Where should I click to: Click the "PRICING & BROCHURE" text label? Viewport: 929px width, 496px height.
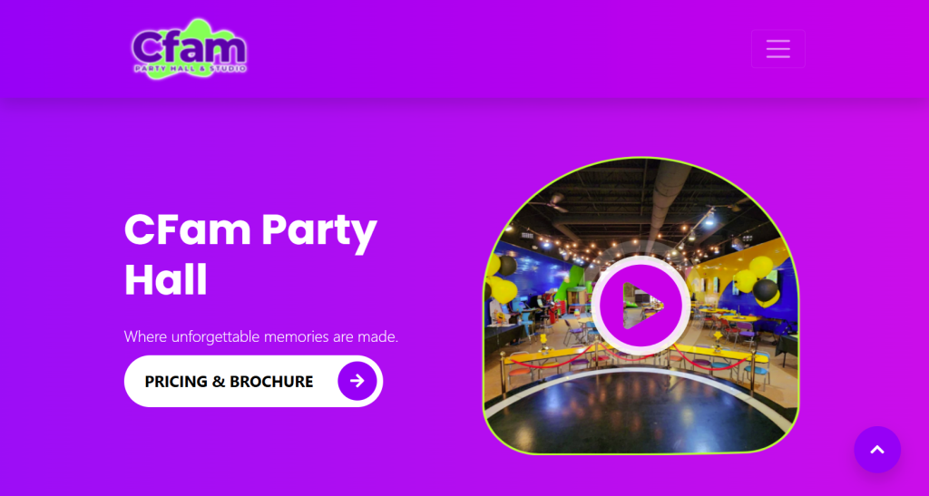pos(229,382)
